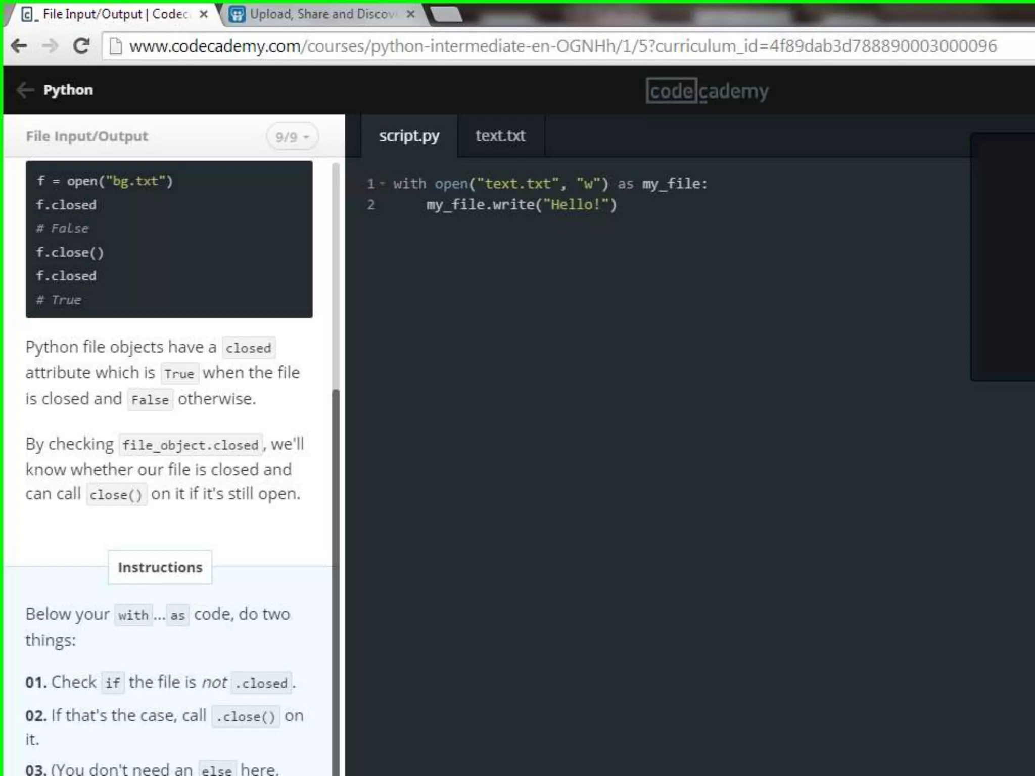The image size is (1035, 776).
Task: Click the .closed inline code in step 01
Action: point(261,683)
